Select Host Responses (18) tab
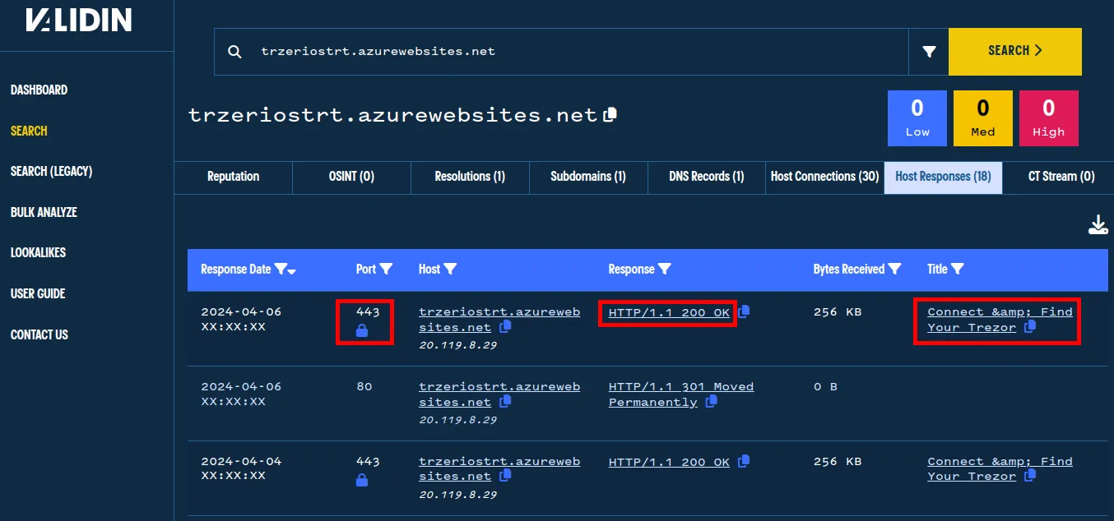 [943, 177]
